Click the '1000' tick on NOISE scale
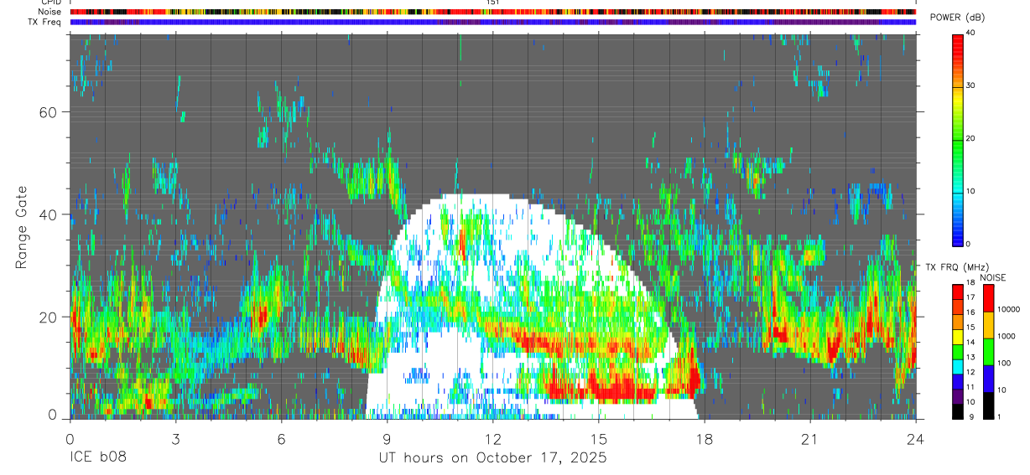 pos(1007,336)
